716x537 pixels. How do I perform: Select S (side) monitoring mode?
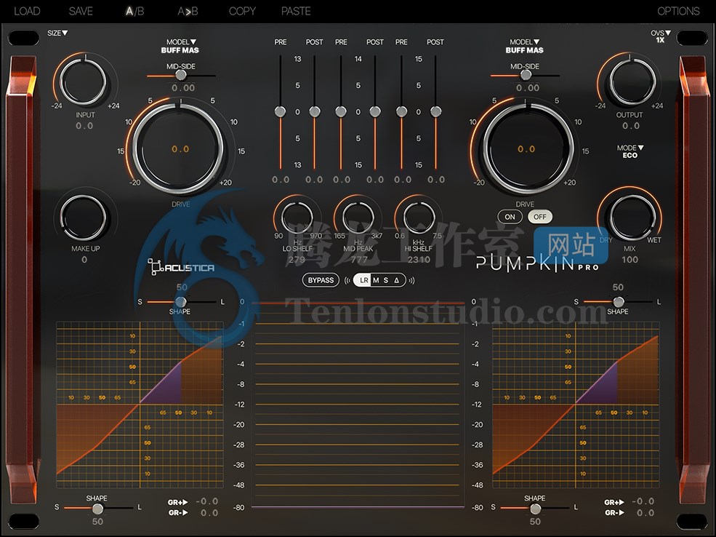pos(386,280)
